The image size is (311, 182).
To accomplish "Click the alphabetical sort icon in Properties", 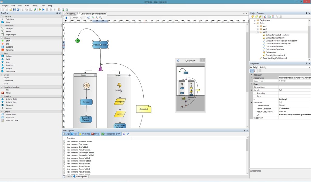I will click(x=255, y=71).
